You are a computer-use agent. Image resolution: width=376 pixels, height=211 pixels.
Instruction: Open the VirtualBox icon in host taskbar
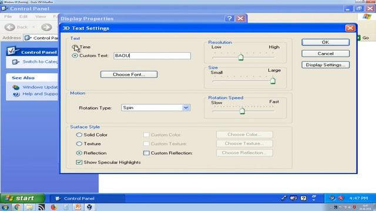click(x=89, y=207)
